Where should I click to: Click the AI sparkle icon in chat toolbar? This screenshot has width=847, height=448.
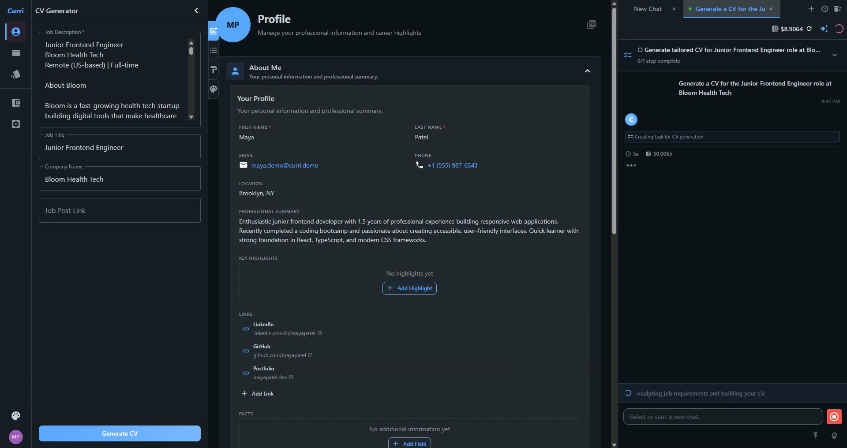tap(824, 29)
